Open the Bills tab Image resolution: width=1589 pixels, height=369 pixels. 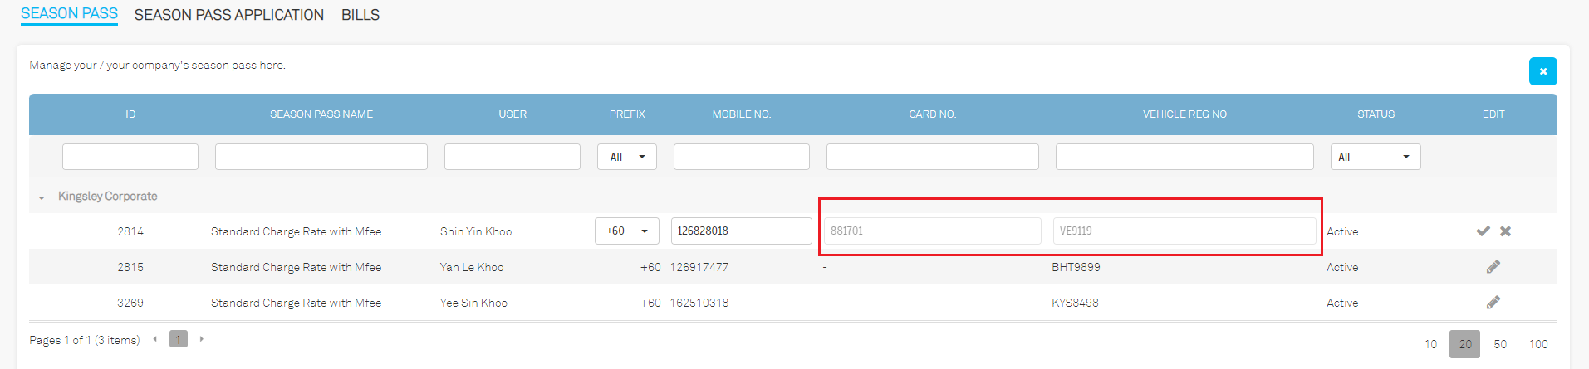point(360,15)
